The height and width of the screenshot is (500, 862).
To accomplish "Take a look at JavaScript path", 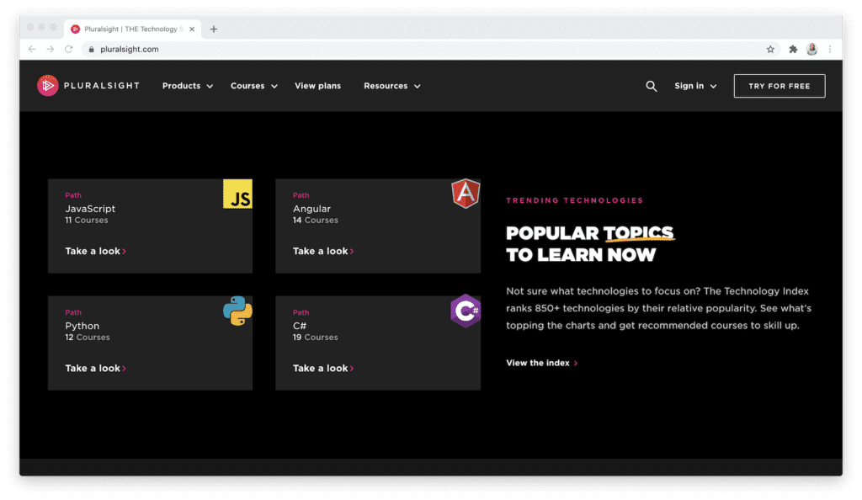I will 96,251.
